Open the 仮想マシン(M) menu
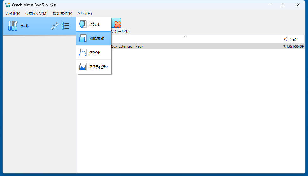 coord(36,13)
